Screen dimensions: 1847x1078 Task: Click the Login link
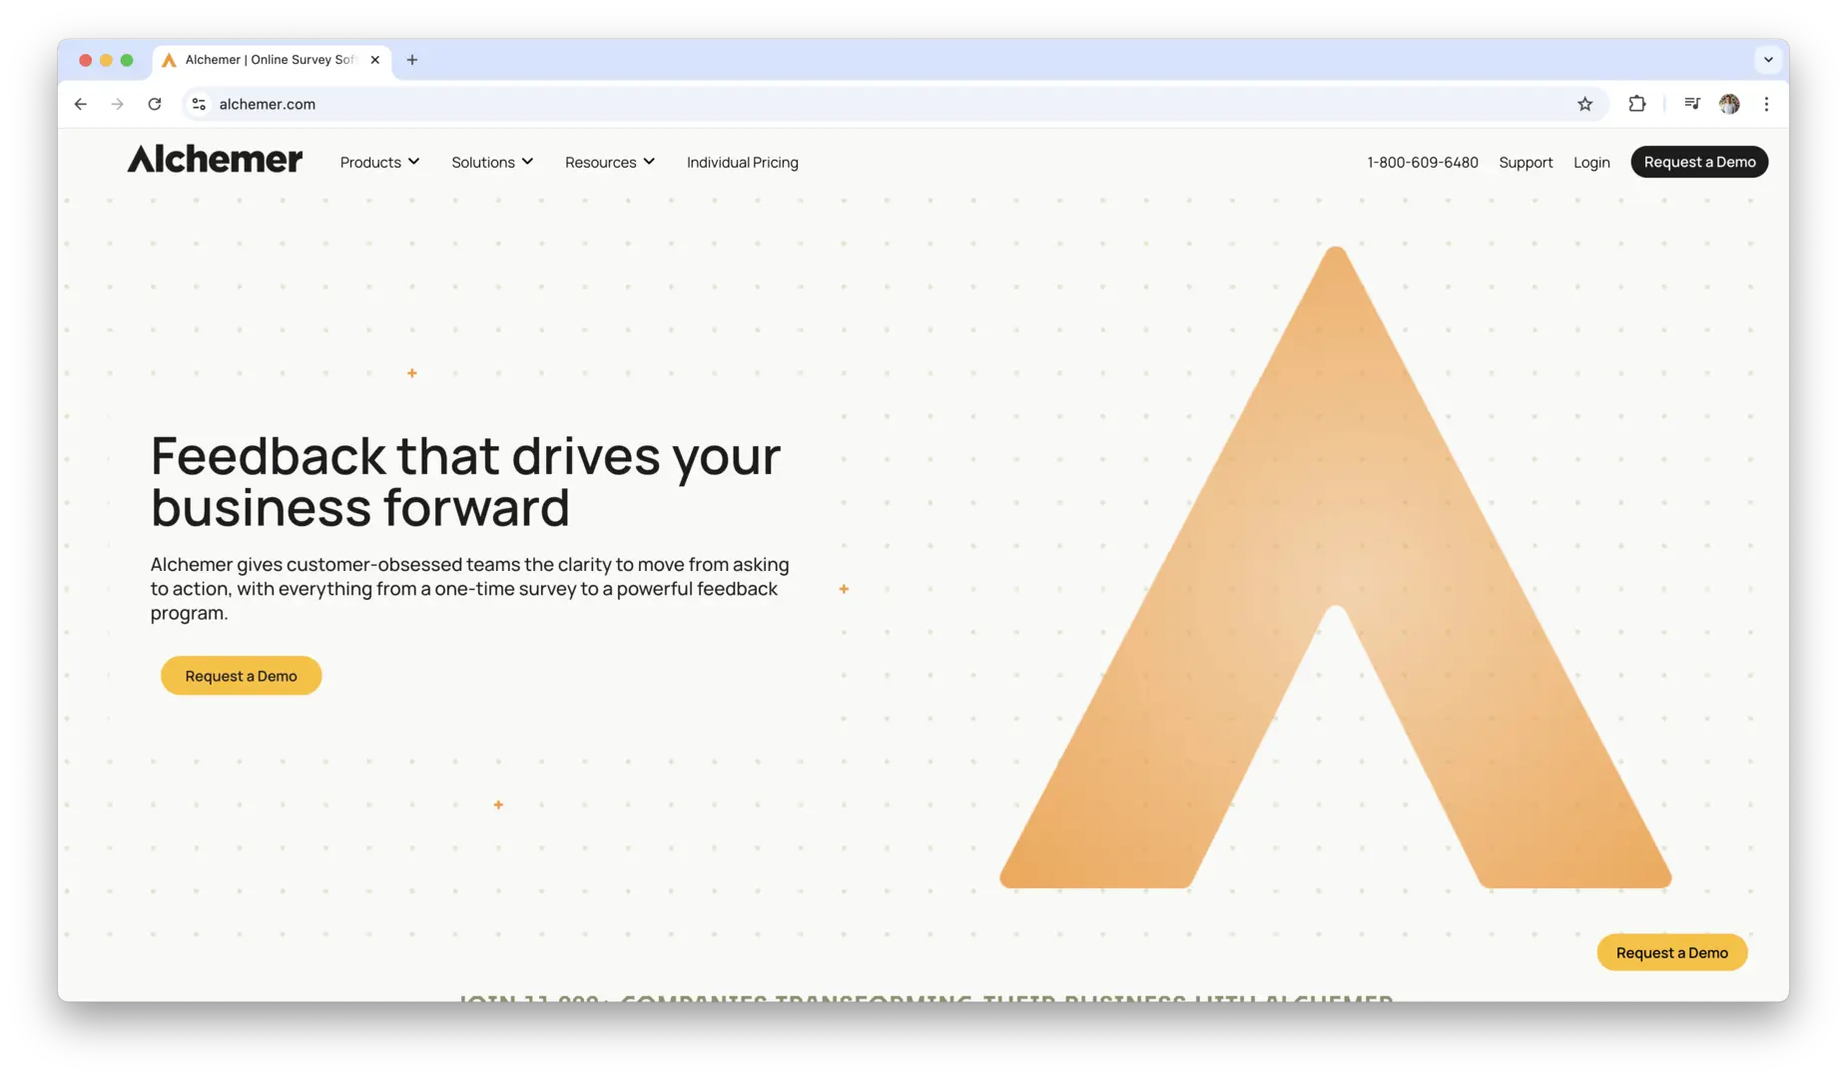coord(1591,163)
